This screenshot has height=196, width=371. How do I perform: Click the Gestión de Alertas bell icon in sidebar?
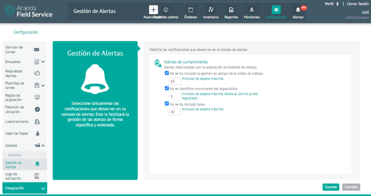pos(37,163)
